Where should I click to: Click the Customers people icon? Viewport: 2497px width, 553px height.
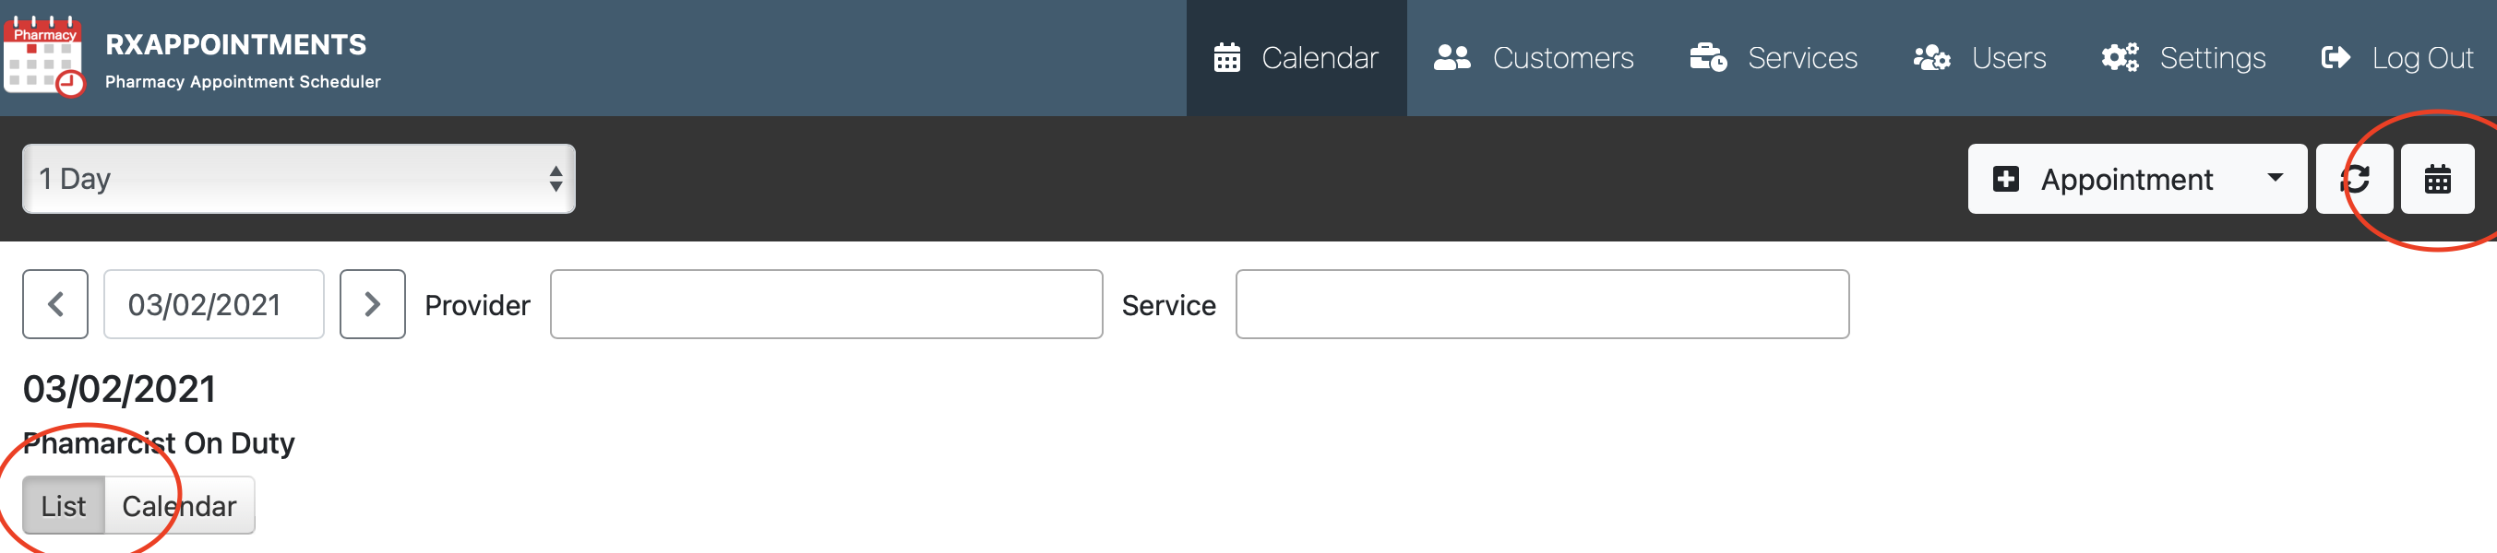click(x=1452, y=58)
